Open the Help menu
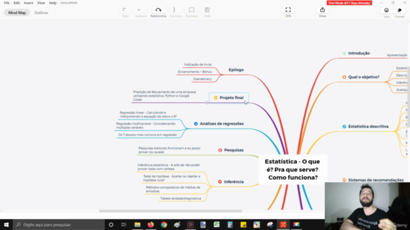 click(53, 3)
